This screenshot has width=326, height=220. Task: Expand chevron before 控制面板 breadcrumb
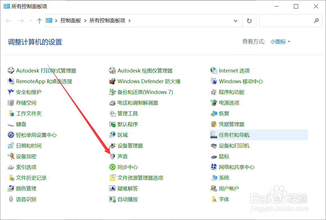point(56,21)
